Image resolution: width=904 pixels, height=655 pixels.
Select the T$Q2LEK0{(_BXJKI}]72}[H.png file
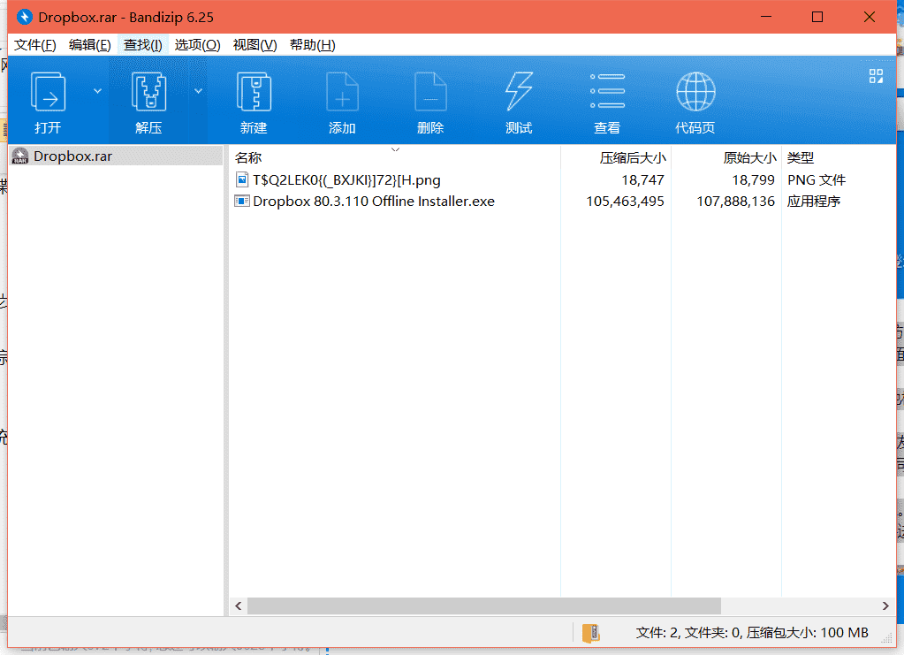(346, 180)
